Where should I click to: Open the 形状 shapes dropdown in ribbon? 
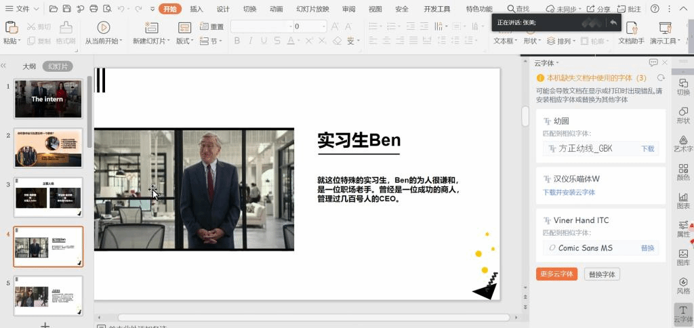(533, 41)
